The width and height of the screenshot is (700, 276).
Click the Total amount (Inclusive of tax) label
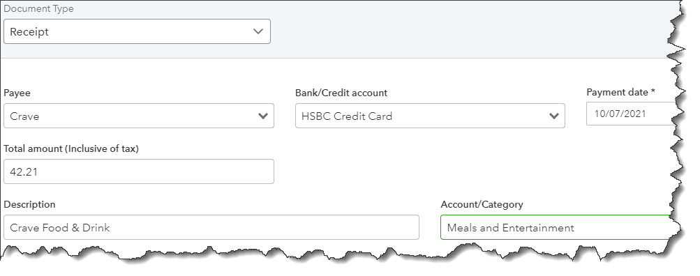click(71, 149)
